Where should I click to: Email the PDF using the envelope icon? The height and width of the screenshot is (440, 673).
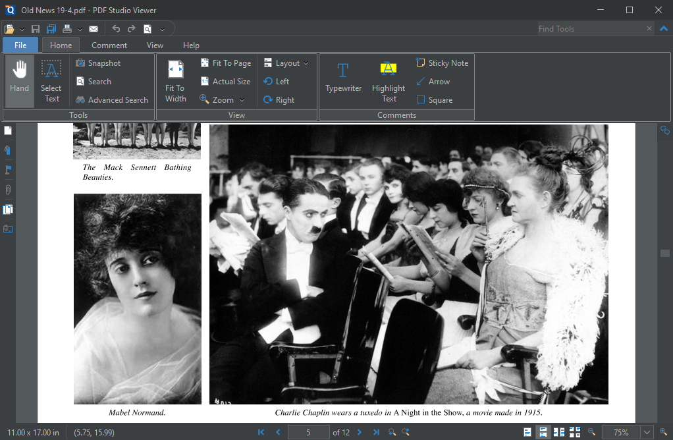tap(94, 29)
